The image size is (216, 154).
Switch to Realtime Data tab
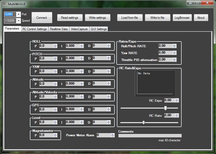(x=59, y=29)
